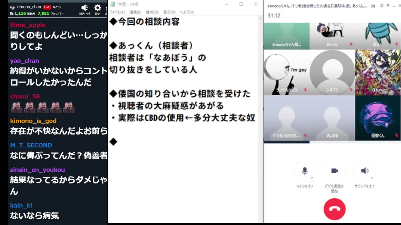Click the pin icon in call title bar
The image size is (401, 225).
(x=388, y=6)
